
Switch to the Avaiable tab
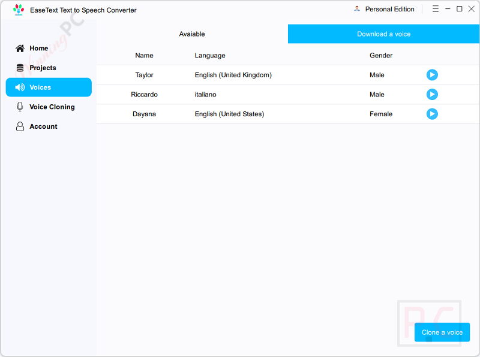tap(192, 34)
